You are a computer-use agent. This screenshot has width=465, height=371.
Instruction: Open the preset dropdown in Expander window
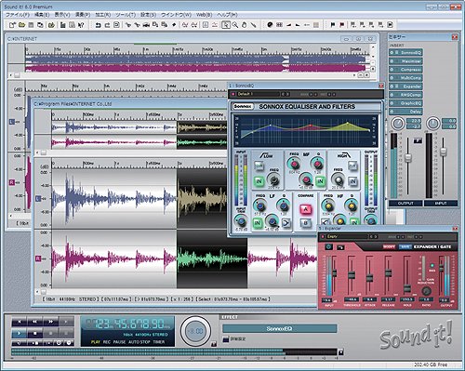(347, 236)
